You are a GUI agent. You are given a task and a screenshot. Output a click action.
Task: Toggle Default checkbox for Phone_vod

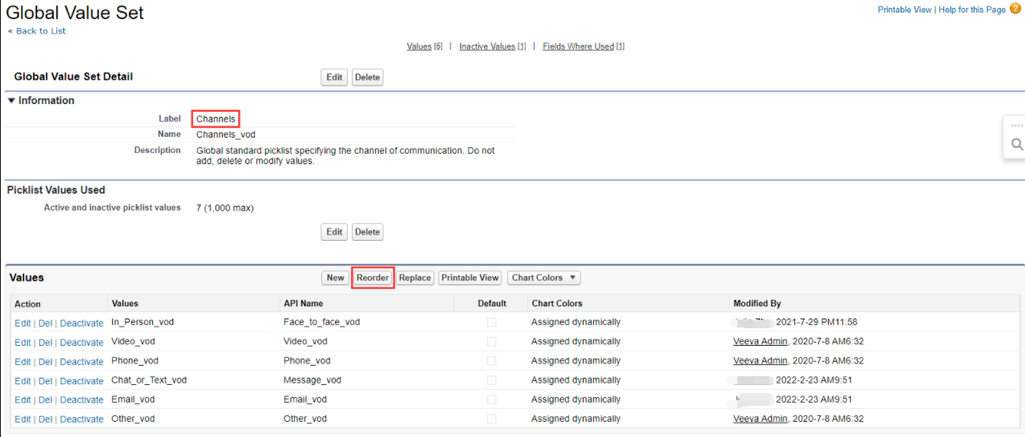[x=491, y=361]
